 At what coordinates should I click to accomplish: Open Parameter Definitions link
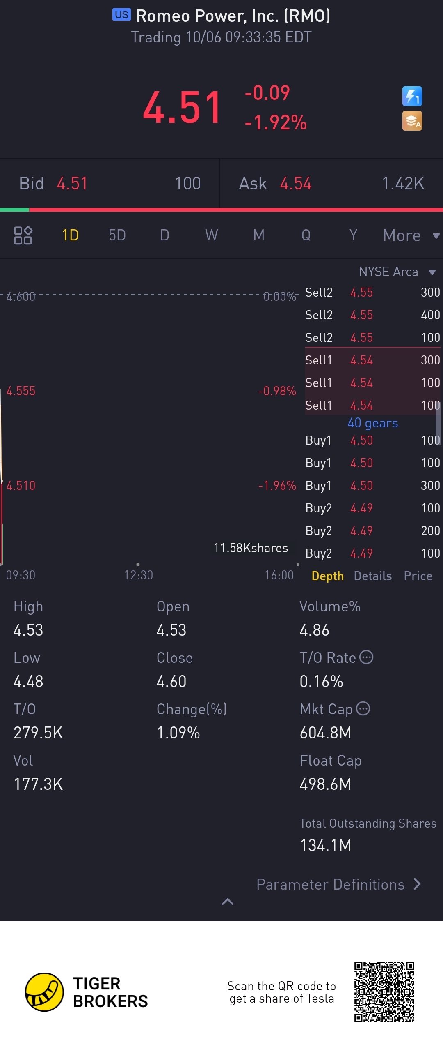(x=338, y=884)
